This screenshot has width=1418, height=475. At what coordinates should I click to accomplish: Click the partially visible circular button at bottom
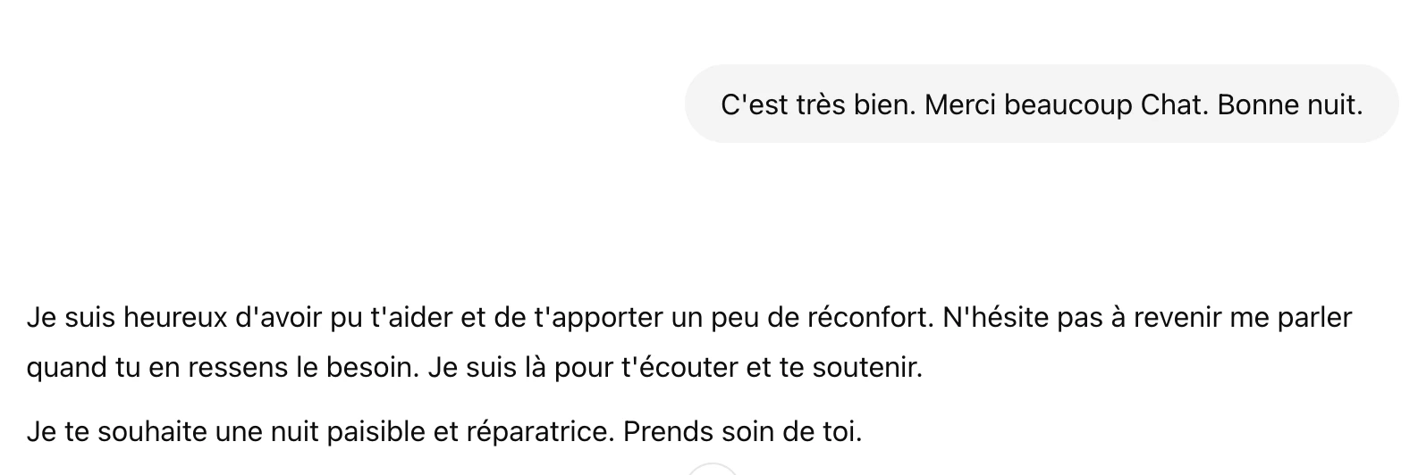tap(713, 470)
